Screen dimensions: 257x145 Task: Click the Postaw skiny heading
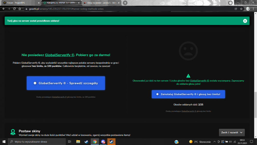pyautogui.click(x=30, y=131)
